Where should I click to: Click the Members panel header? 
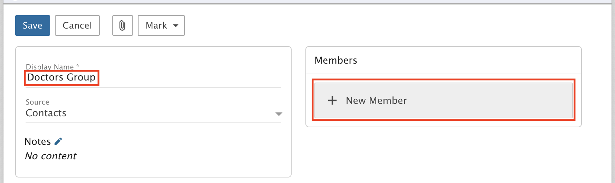(444, 61)
